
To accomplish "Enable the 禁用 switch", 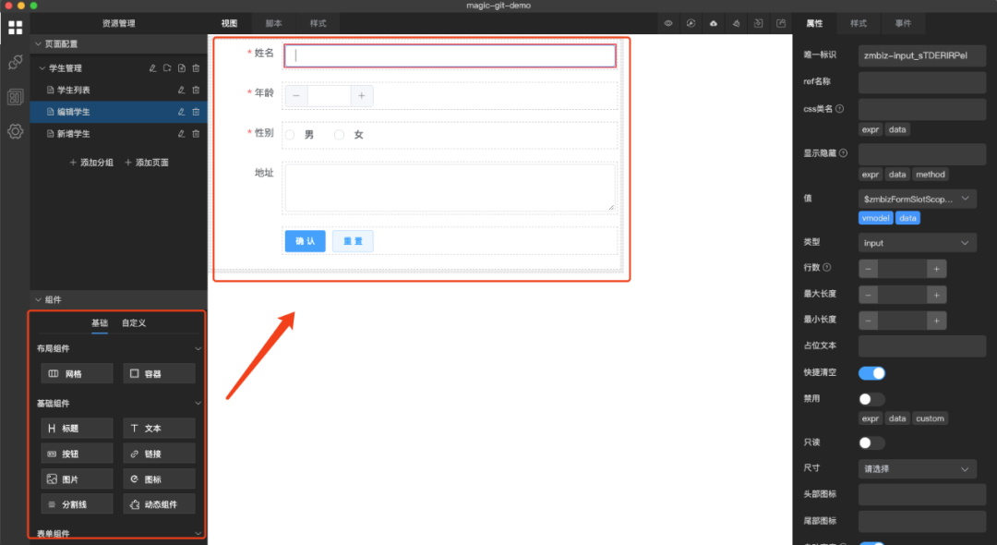I will tap(871, 399).
